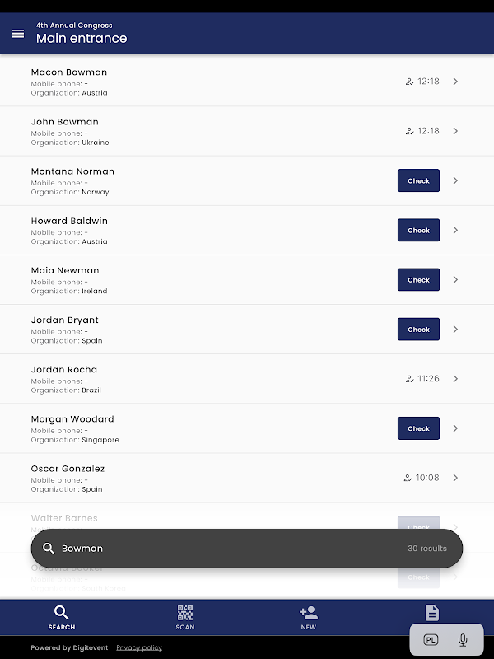
Task: Click the search field containing "Bowman"
Action: point(222,549)
